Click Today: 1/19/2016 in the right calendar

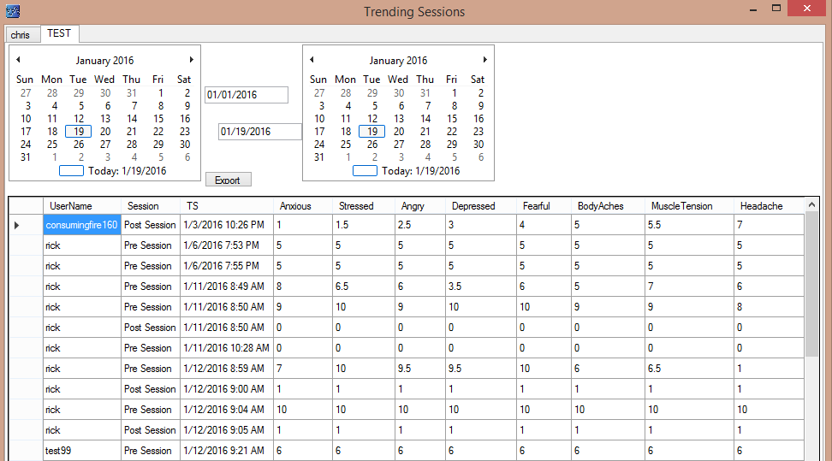420,171
